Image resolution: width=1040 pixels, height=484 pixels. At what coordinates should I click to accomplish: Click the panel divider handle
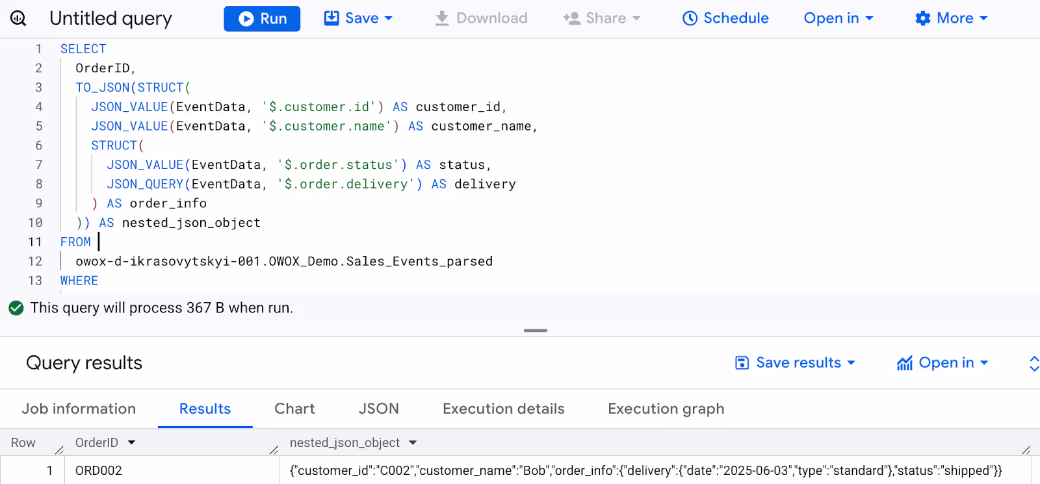click(536, 331)
